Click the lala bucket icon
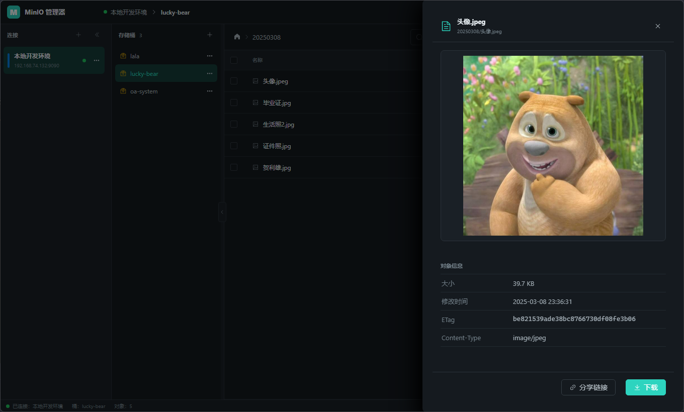684x412 pixels. click(123, 56)
